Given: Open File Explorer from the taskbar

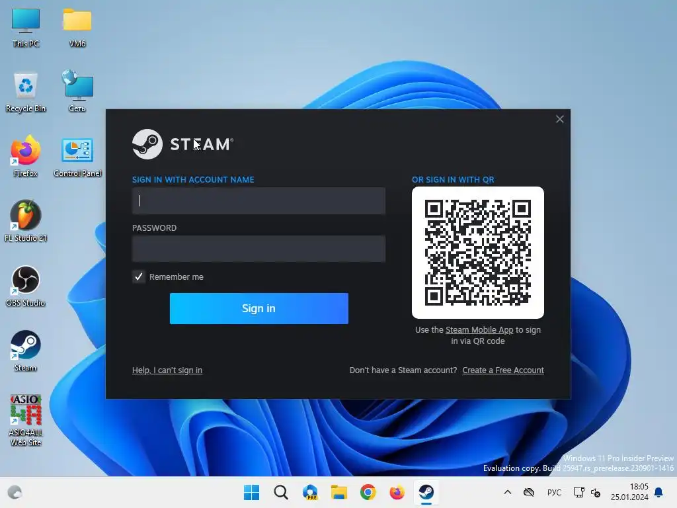Looking at the screenshot, I should [x=339, y=492].
